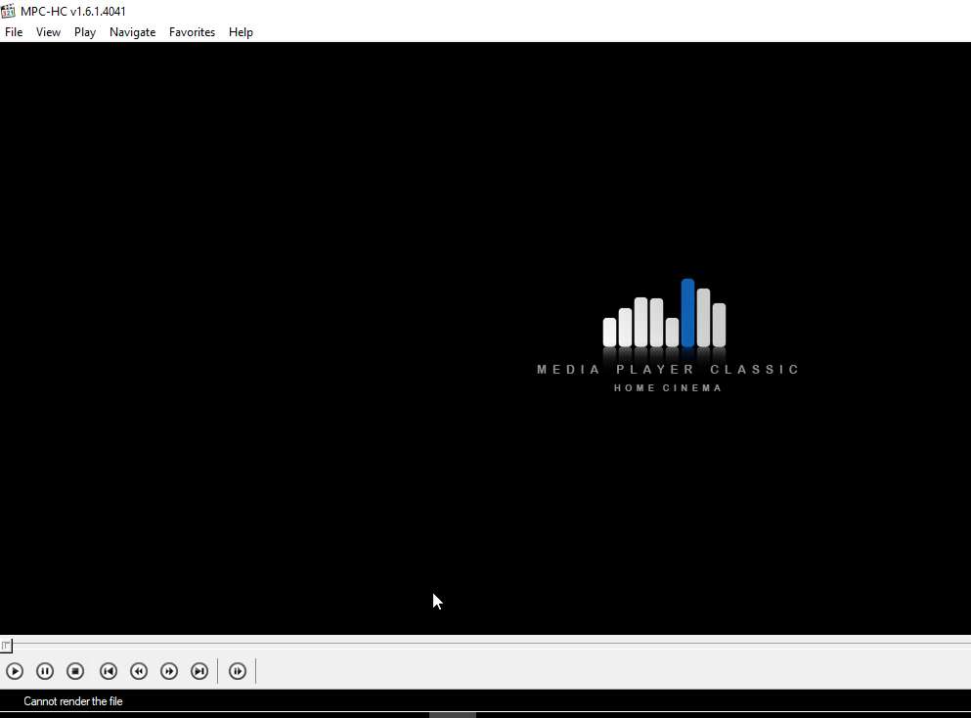Open the File menu
The width and height of the screenshot is (971, 718).
(14, 32)
